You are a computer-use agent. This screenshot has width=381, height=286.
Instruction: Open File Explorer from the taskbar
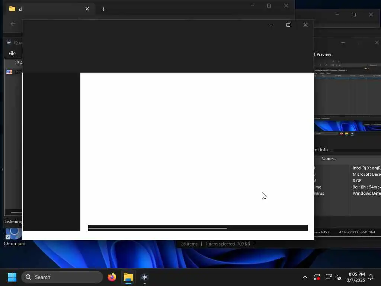click(x=128, y=277)
